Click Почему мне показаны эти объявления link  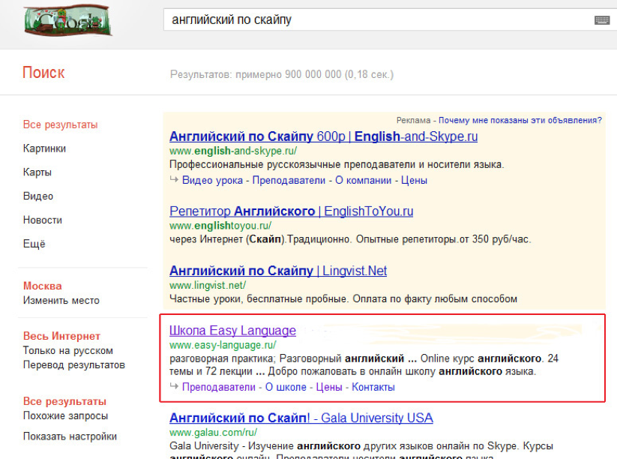pos(520,120)
